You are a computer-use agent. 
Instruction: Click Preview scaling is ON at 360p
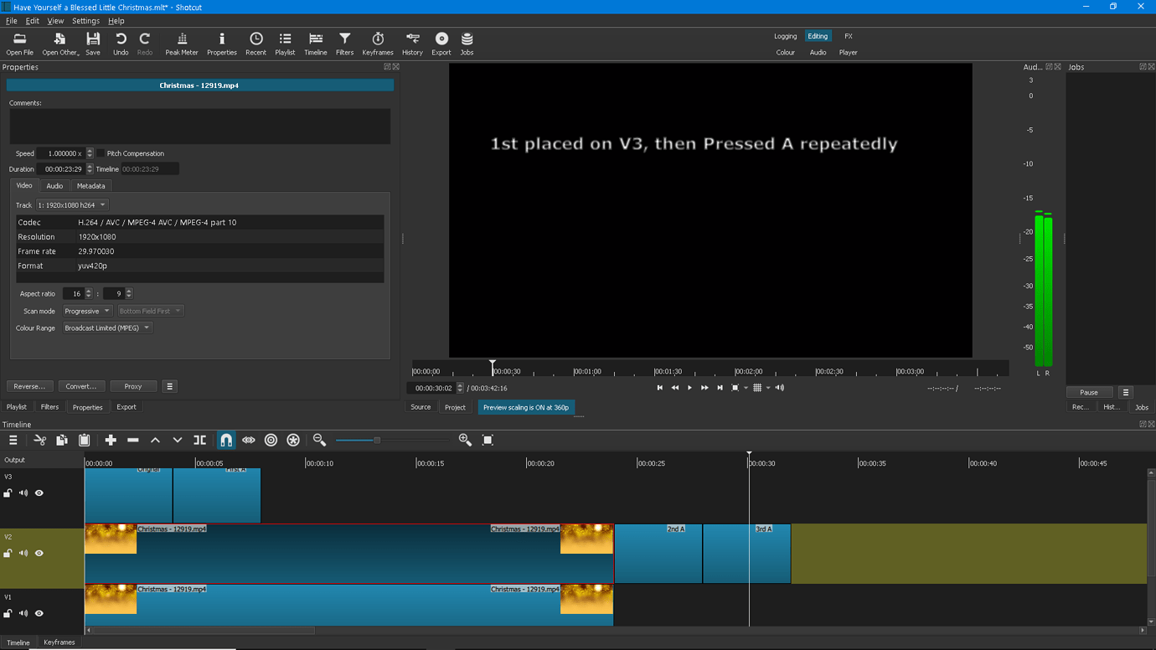526,408
